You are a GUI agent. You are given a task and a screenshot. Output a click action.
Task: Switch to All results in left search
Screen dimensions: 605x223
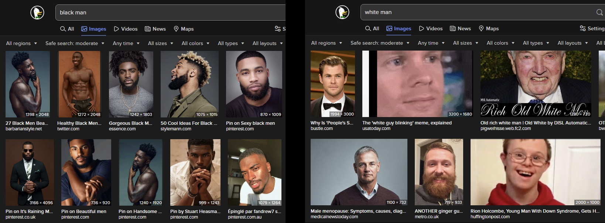coord(67,29)
